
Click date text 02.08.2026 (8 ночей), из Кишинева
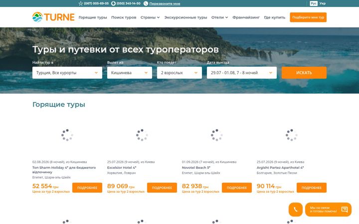(59, 162)
